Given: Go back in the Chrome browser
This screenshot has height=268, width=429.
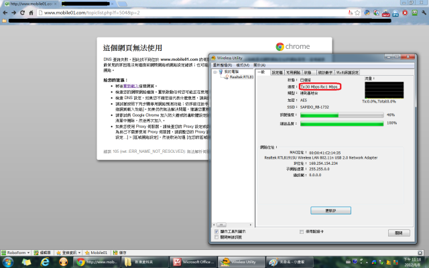Looking at the screenshot, I should [x=5, y=13].
